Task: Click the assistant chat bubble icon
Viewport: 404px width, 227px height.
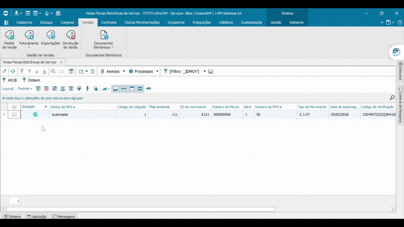Action: point(396,52)
